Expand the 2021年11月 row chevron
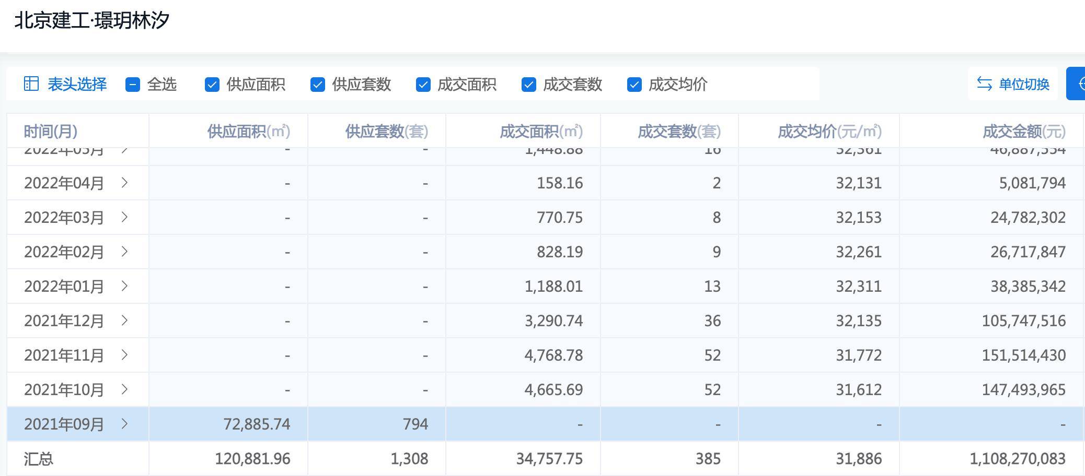Screen dimensions: 1085x476 (x=124, y=355)
